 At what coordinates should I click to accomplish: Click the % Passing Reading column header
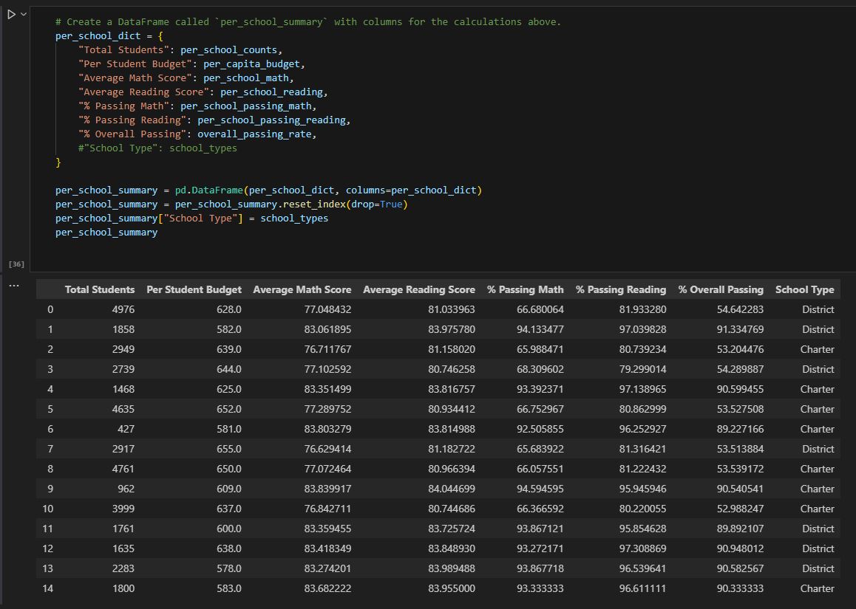(621, 289)
